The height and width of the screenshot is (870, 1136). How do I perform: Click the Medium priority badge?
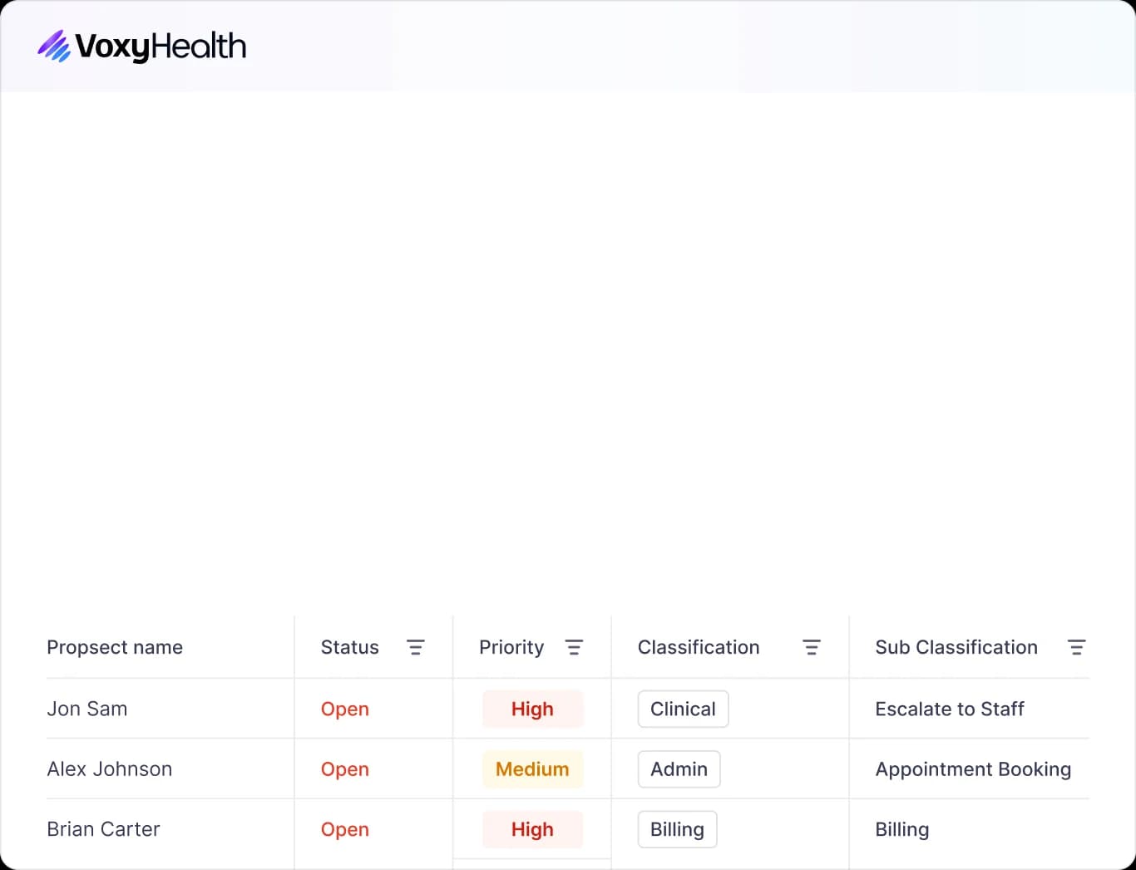(532, 769)
